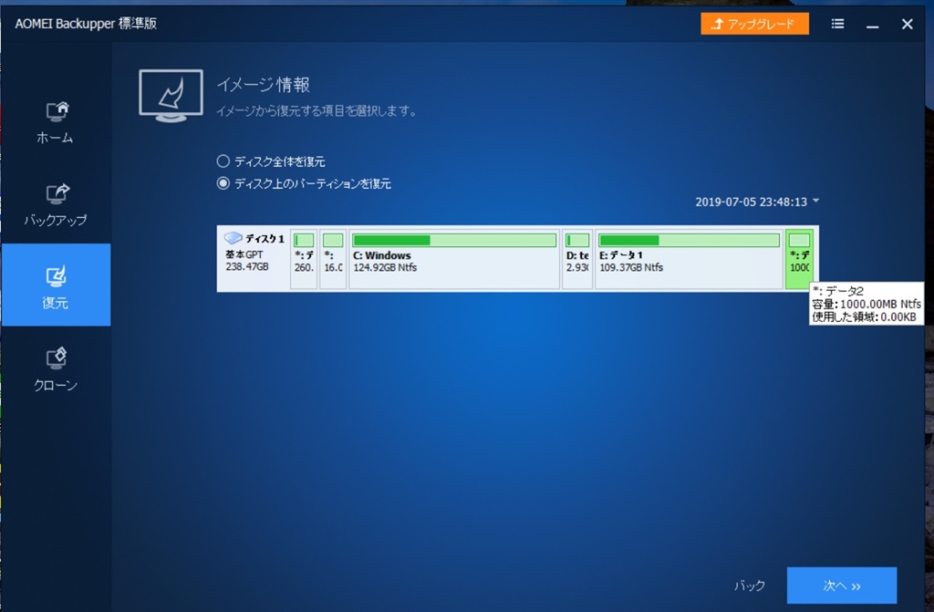Open the Backup (バックアップ) section
Viewport: 934px width, 612px height.
[x=55, y=204]
